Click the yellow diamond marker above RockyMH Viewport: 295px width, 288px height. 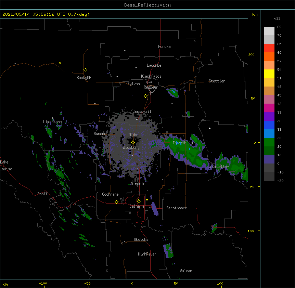[x=85, y=70]
